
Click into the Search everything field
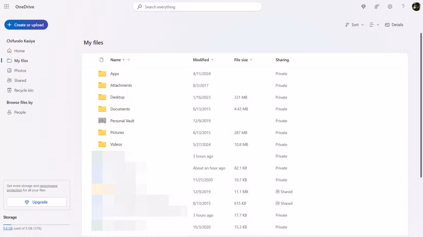coord(197,7)
